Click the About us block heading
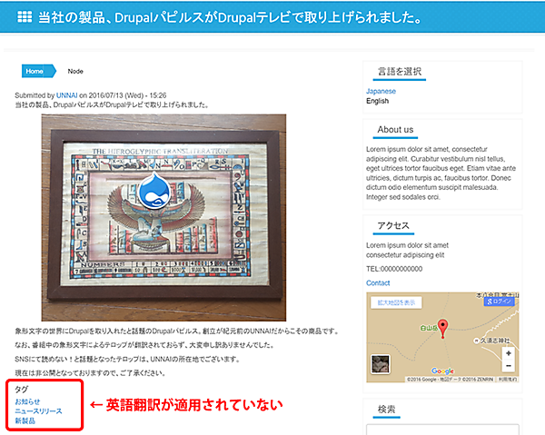 pyautogui.click(x=395, y=129)
